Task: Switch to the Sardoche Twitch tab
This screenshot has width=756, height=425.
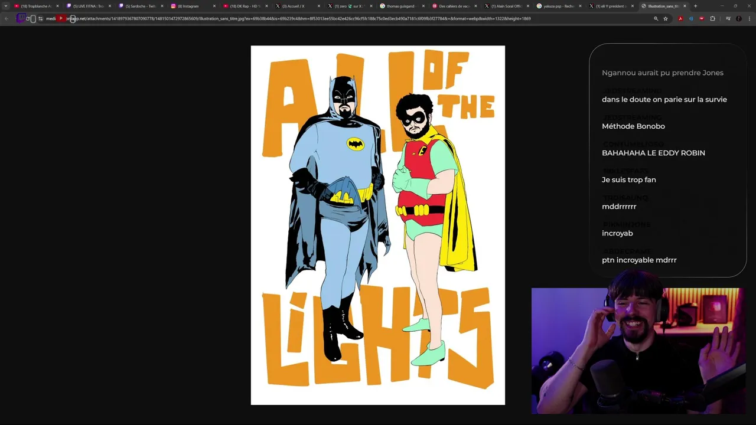Action: 140,6
